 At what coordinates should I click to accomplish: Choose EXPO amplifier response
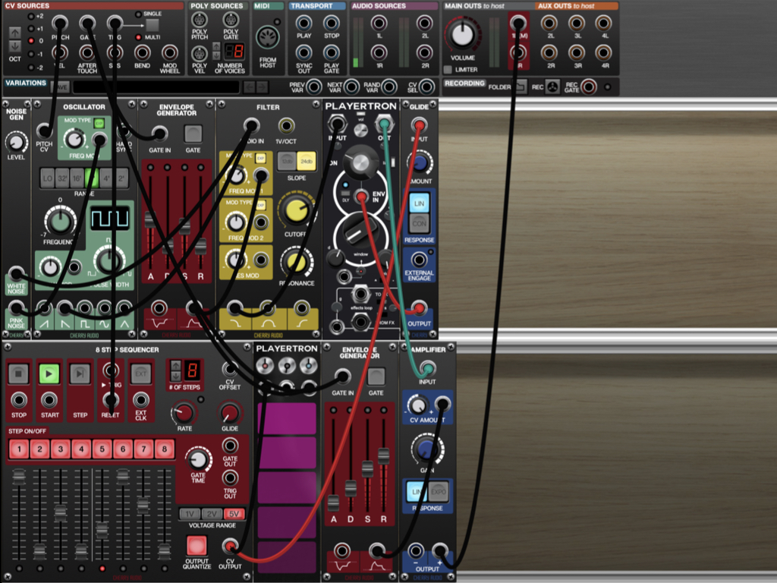pos(439,492)
